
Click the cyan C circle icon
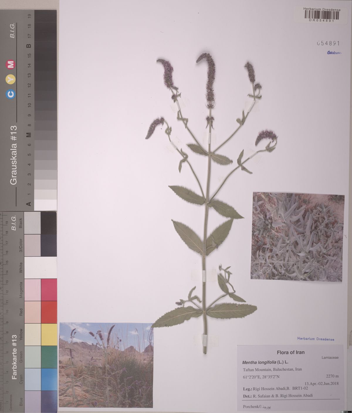pyautogui.click(x=11, y=94)
